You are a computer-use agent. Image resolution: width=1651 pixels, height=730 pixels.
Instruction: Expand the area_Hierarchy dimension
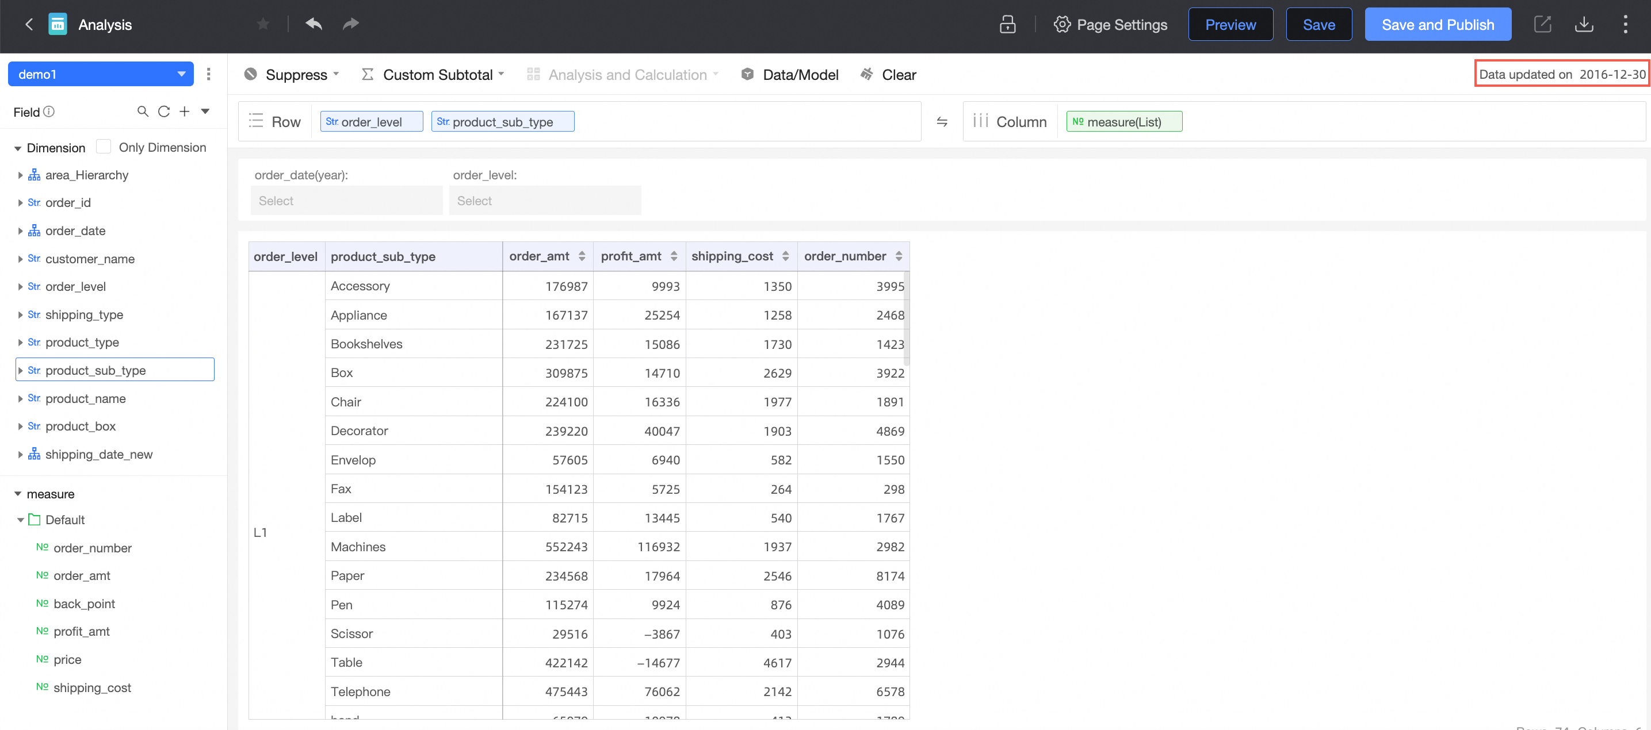click(20, 175)
